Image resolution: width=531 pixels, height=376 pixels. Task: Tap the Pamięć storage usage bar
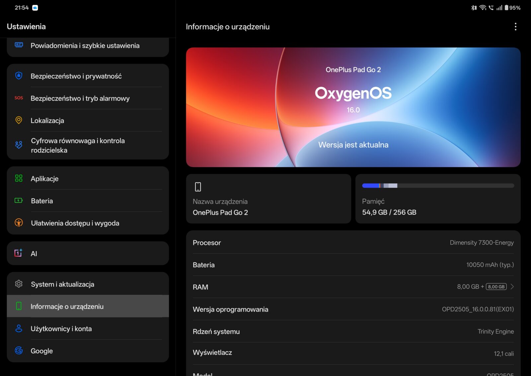[x=438, y=186]
